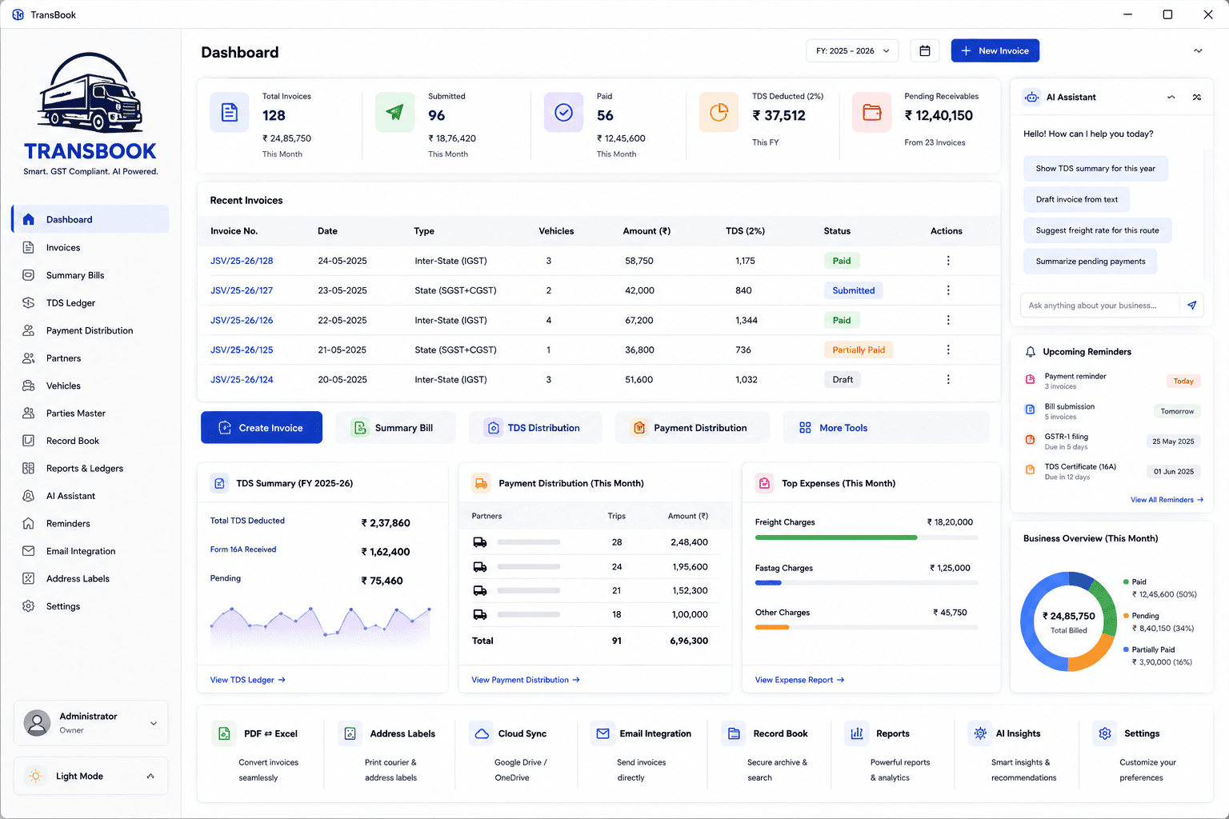Image resolution: width=1229 pixels, height=819 pixels.
Task: Expand the top-right header chevron
Action: tap(1198, 51)
